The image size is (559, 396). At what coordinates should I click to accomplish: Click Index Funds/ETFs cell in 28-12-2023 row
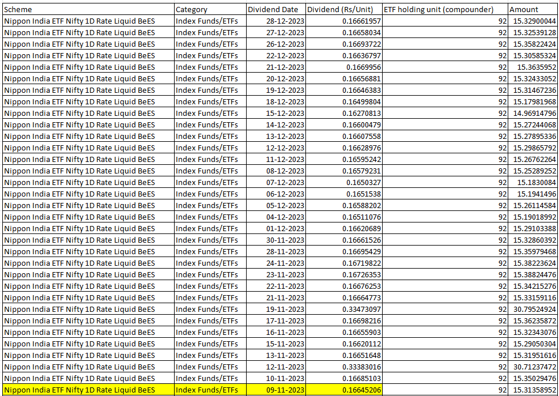[210, 21]
